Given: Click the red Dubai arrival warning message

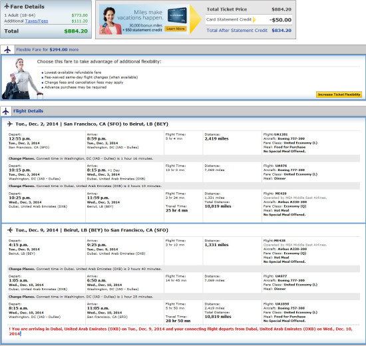Looking at the screenshot, I should (180, 331).
